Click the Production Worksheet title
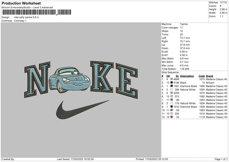 coord(21,3)
